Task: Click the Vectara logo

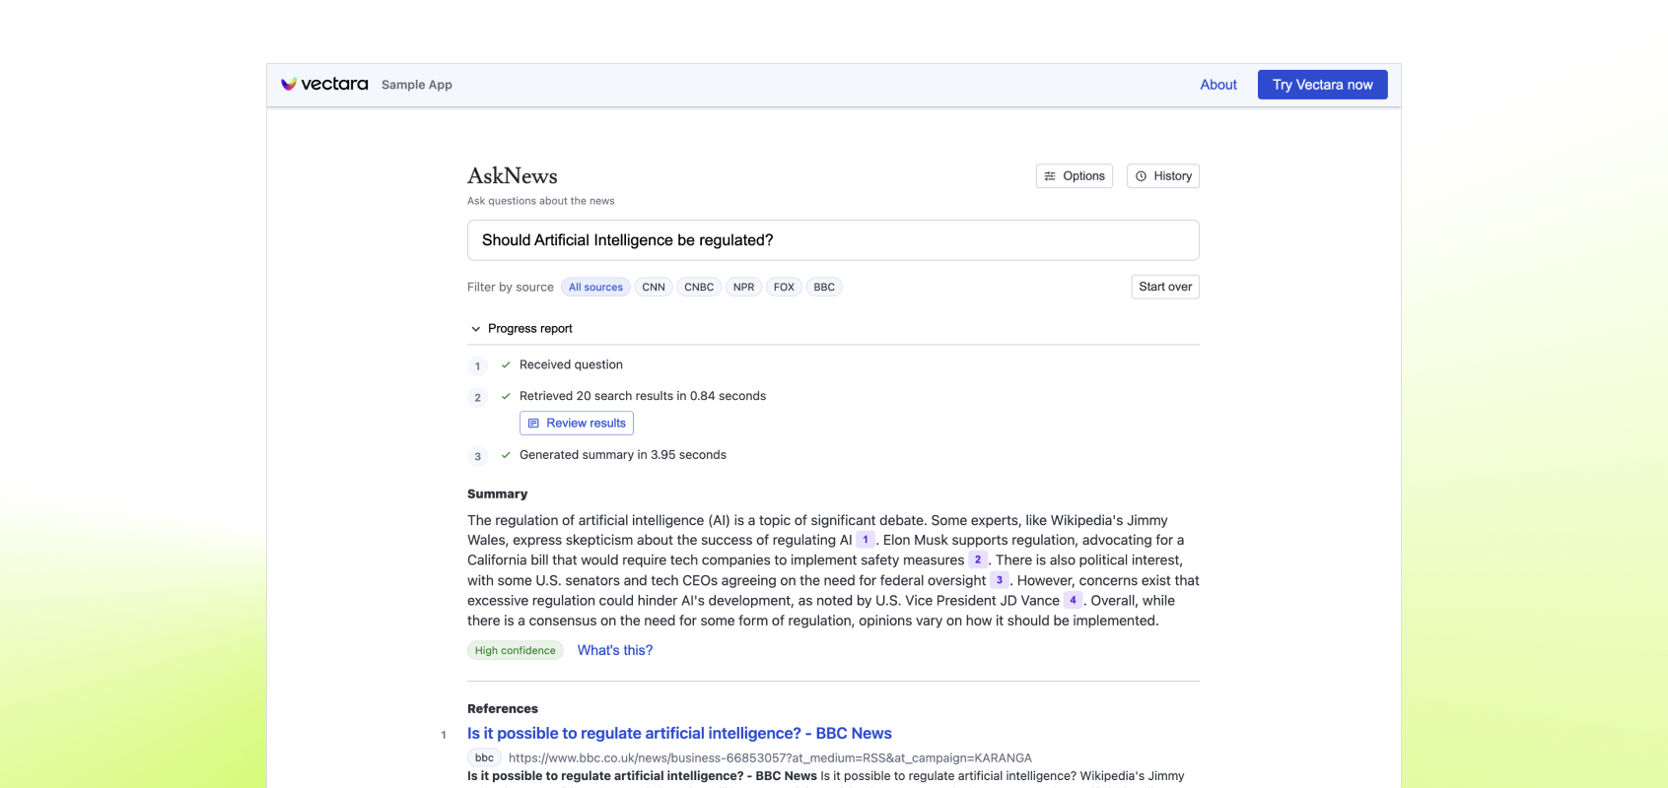Action: pos(324,85)
